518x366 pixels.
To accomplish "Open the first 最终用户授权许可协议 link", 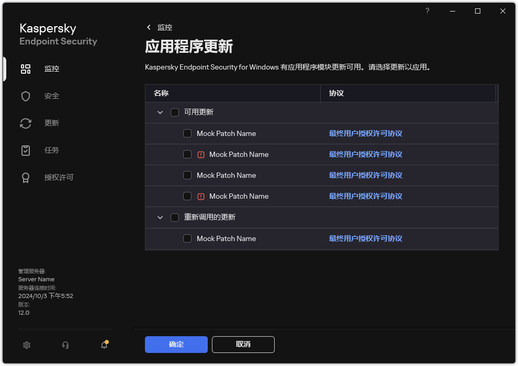I will 365,133.
